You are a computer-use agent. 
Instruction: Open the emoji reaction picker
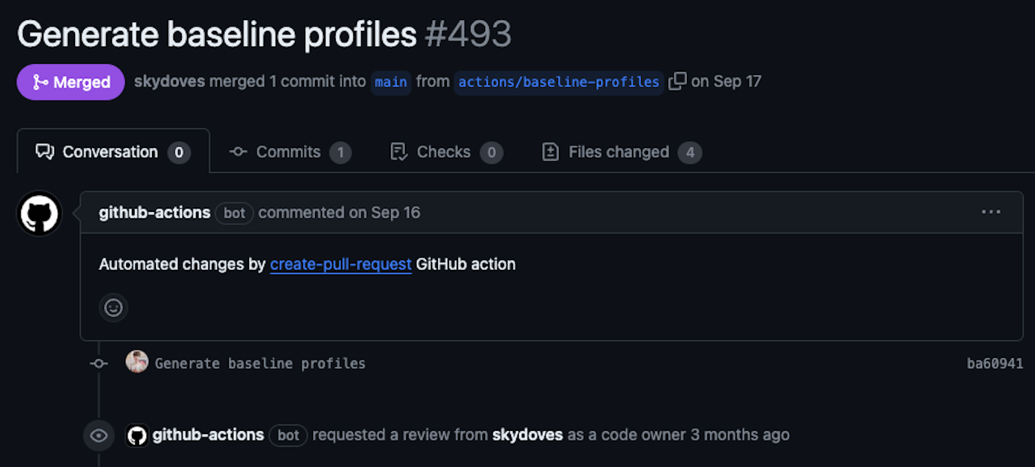(113, 307)
